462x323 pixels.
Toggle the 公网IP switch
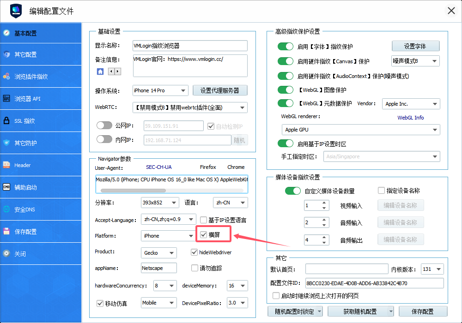[104, 126]
